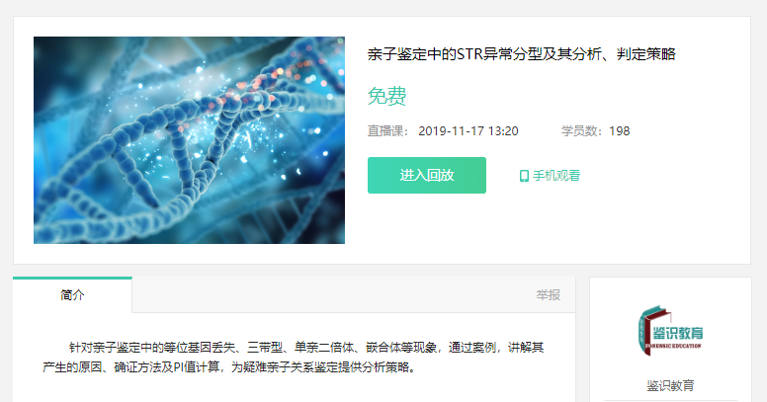767x402 pixels.
Task: Click the green 免费 price label
Action: 386,96
